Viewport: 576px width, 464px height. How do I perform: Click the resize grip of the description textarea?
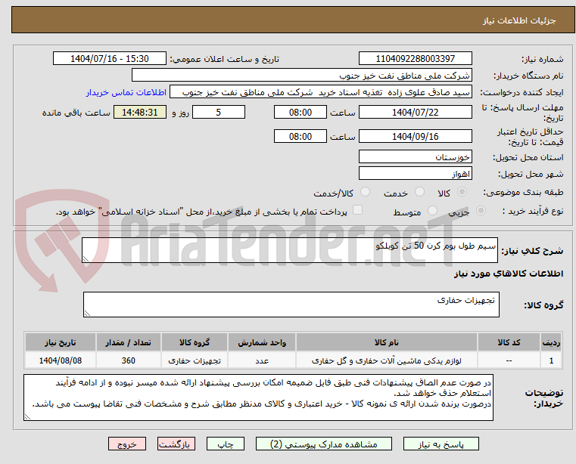[86, 259]
